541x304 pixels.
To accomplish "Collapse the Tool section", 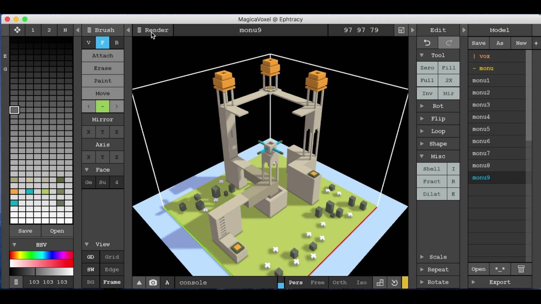I will (x=422, y=55).
